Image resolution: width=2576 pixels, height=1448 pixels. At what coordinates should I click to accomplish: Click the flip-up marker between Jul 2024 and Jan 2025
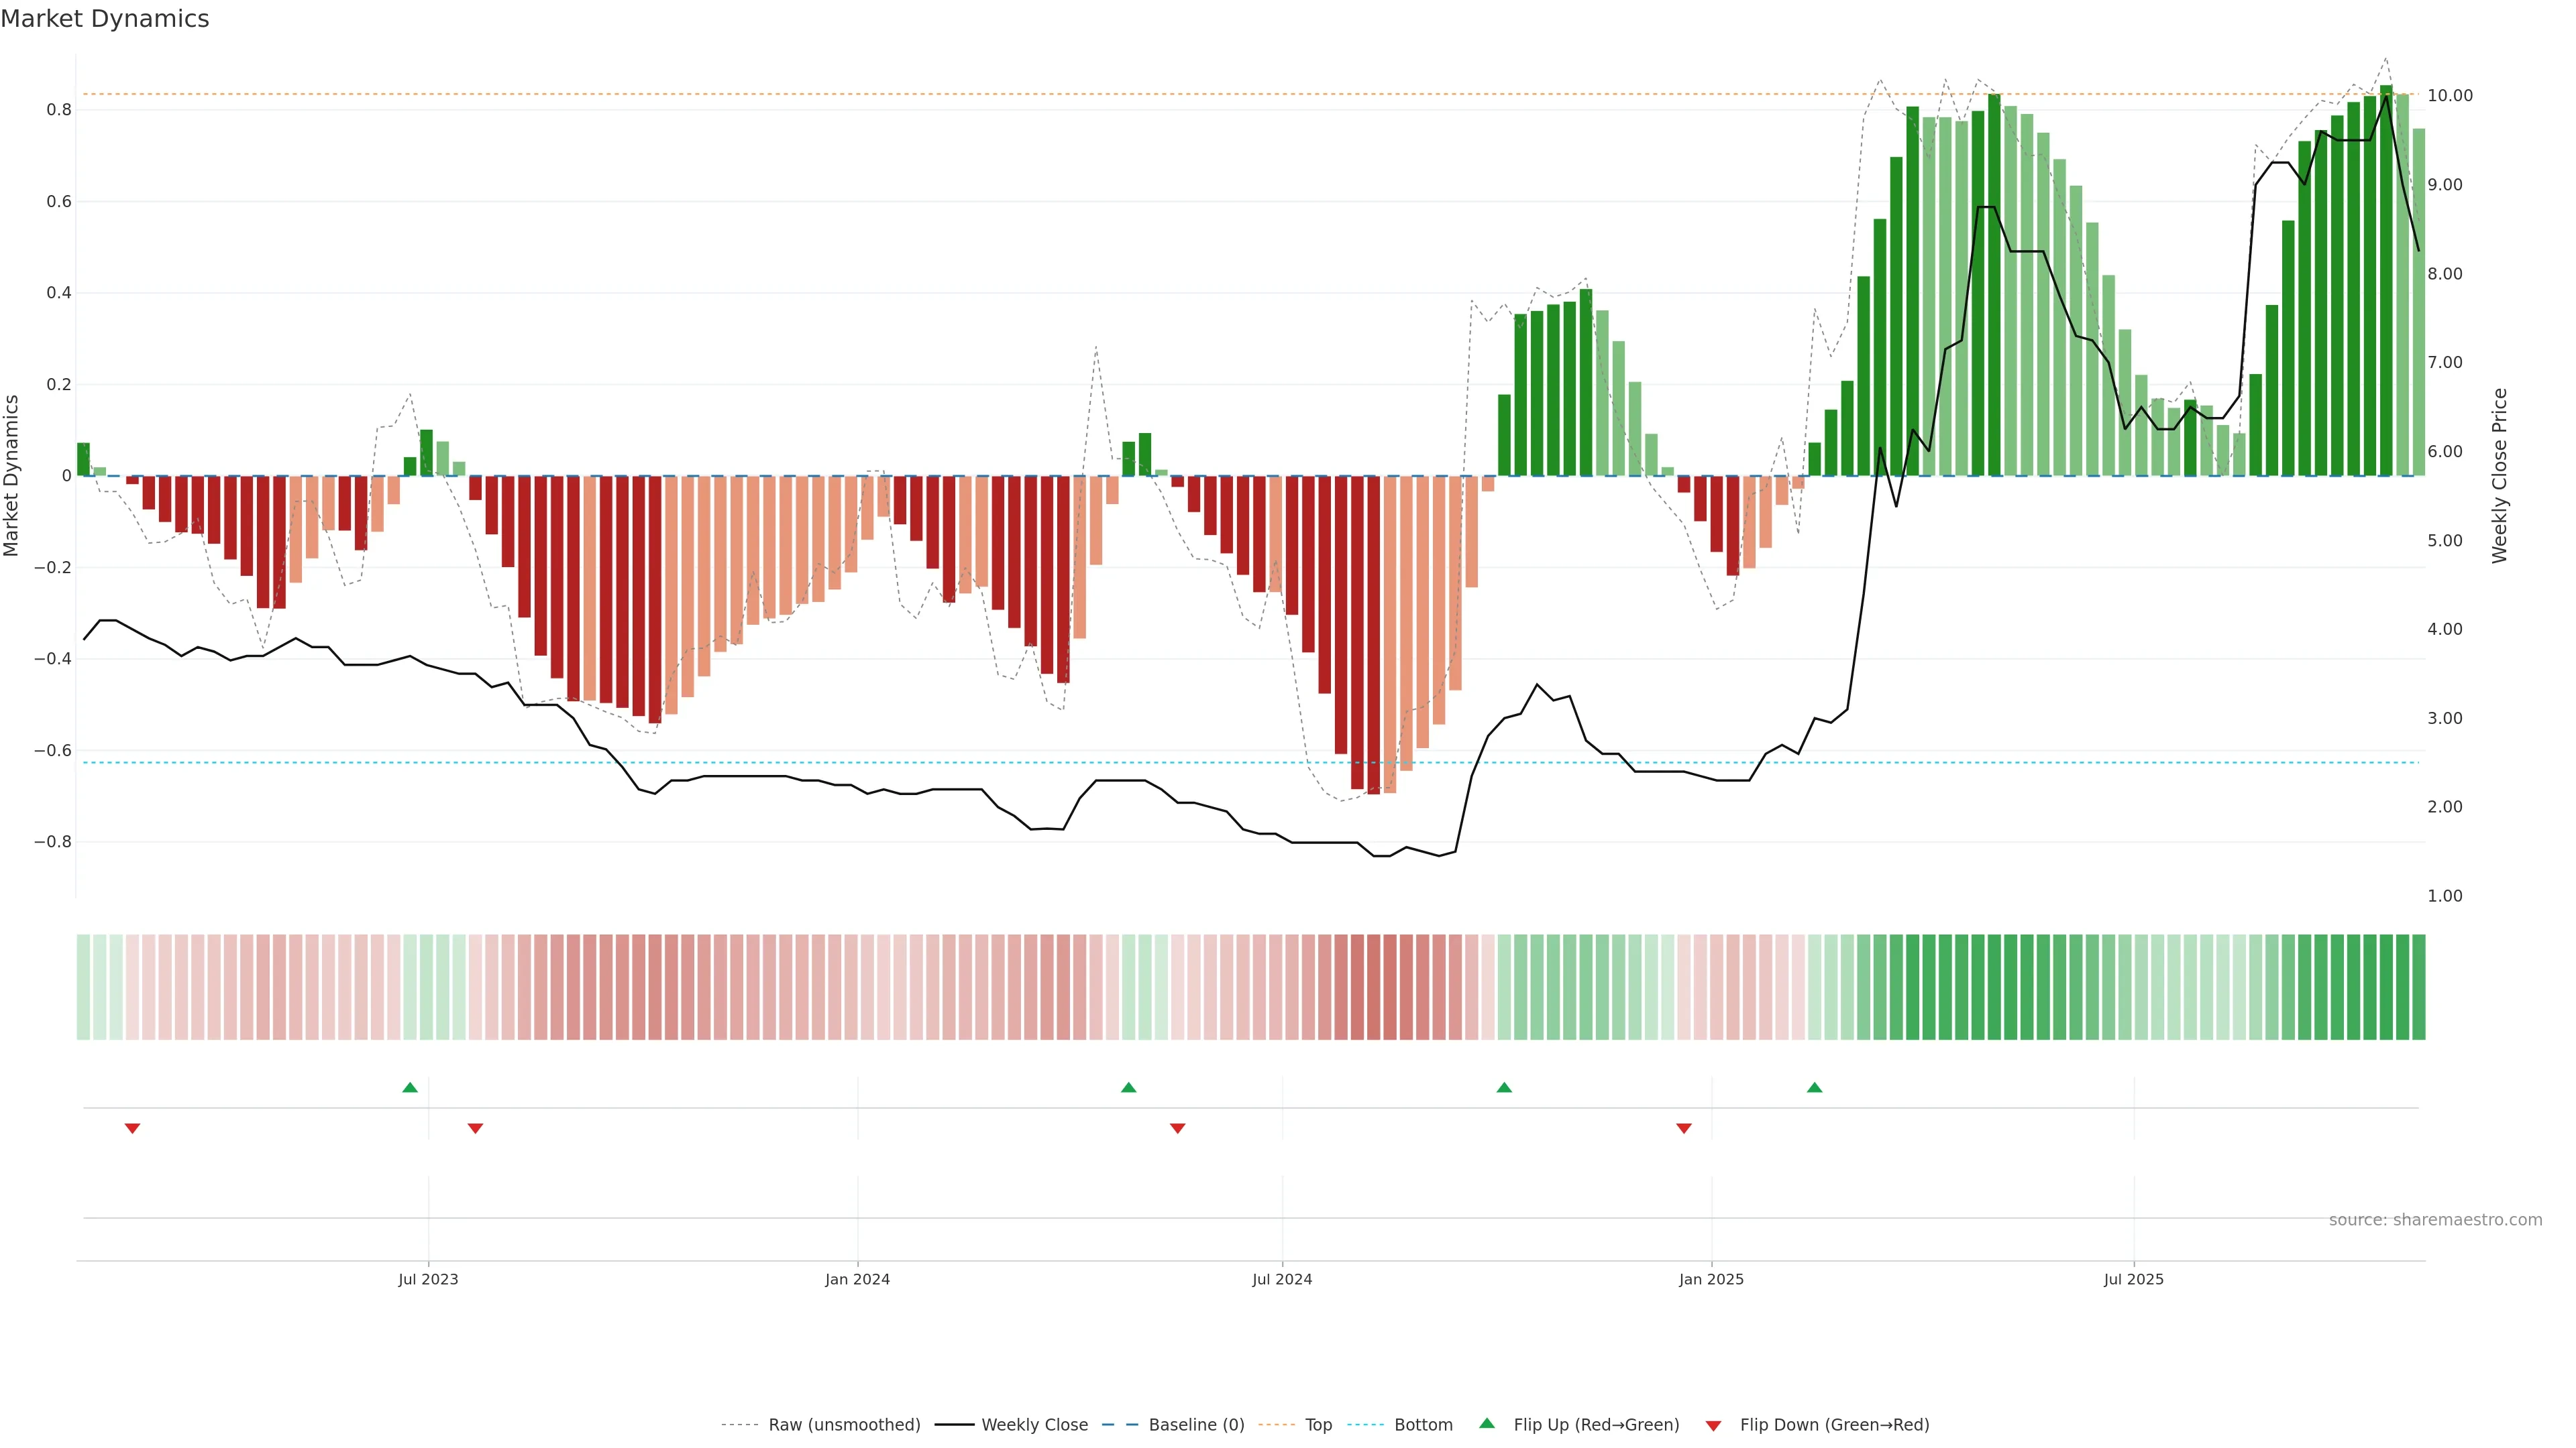pyautogui.click(x=1504, y=1087)
